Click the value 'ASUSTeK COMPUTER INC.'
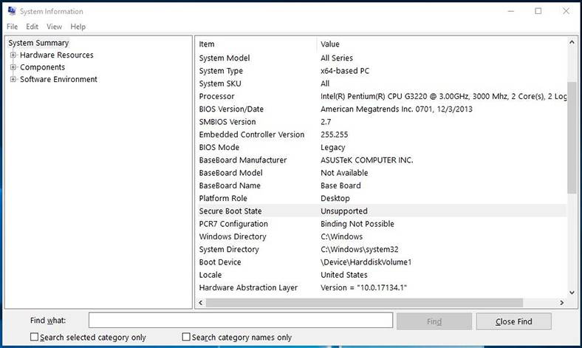Screen dimensions: 582x348 [x=367, y=160]
